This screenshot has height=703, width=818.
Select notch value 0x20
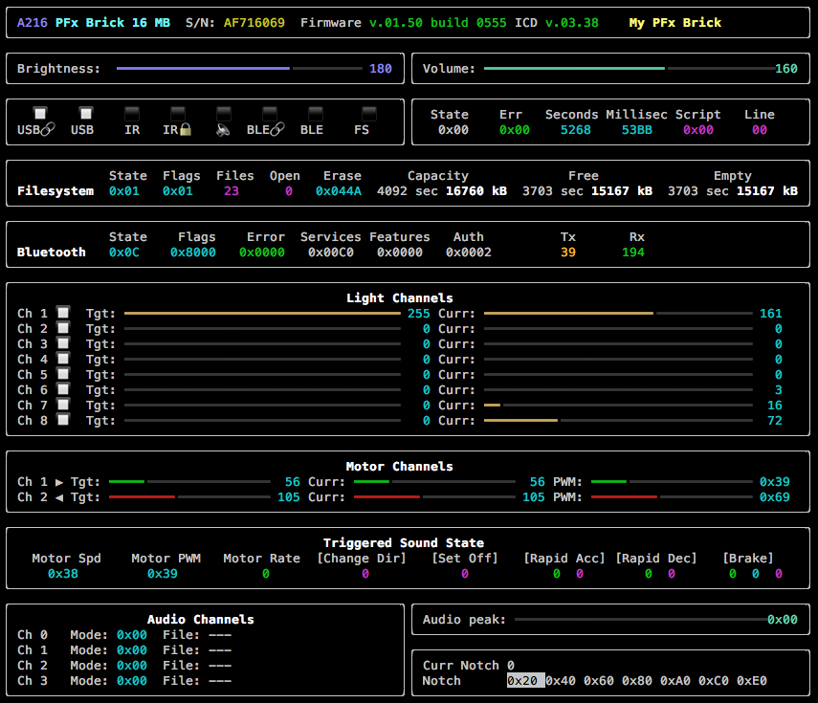pos(522,681)
